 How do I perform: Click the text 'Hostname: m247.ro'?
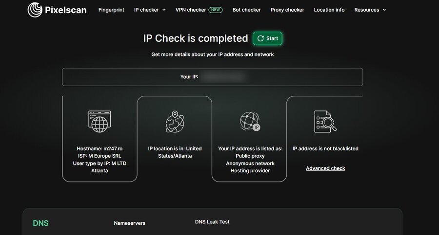pos(100,149)
